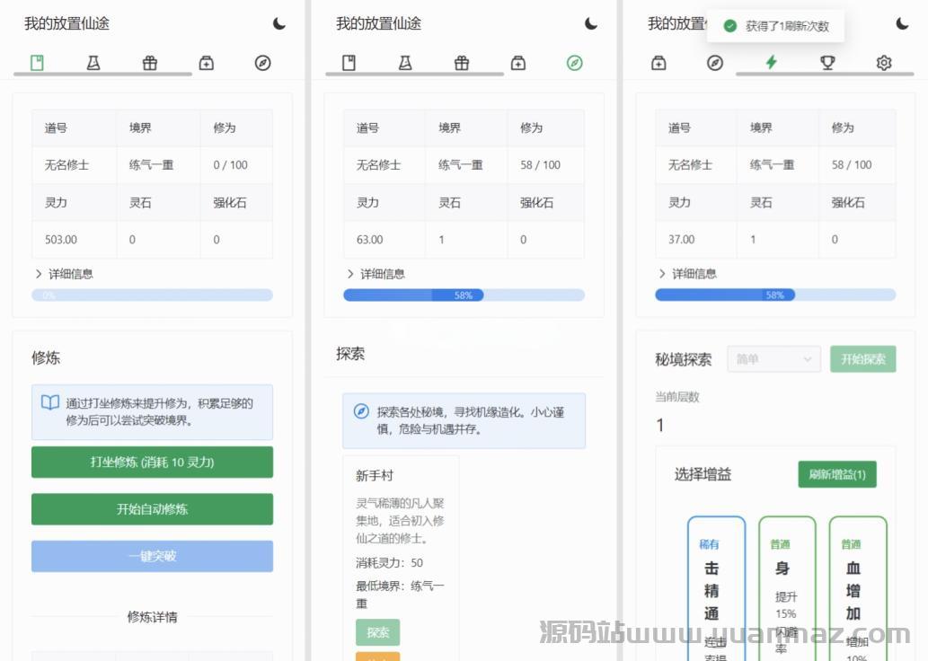Click the green cultivation book icon in left screen

pos(37,63)
